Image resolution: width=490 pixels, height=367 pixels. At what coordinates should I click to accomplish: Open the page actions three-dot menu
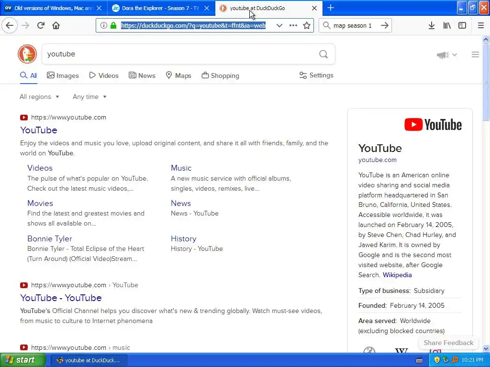click(293, 25)
